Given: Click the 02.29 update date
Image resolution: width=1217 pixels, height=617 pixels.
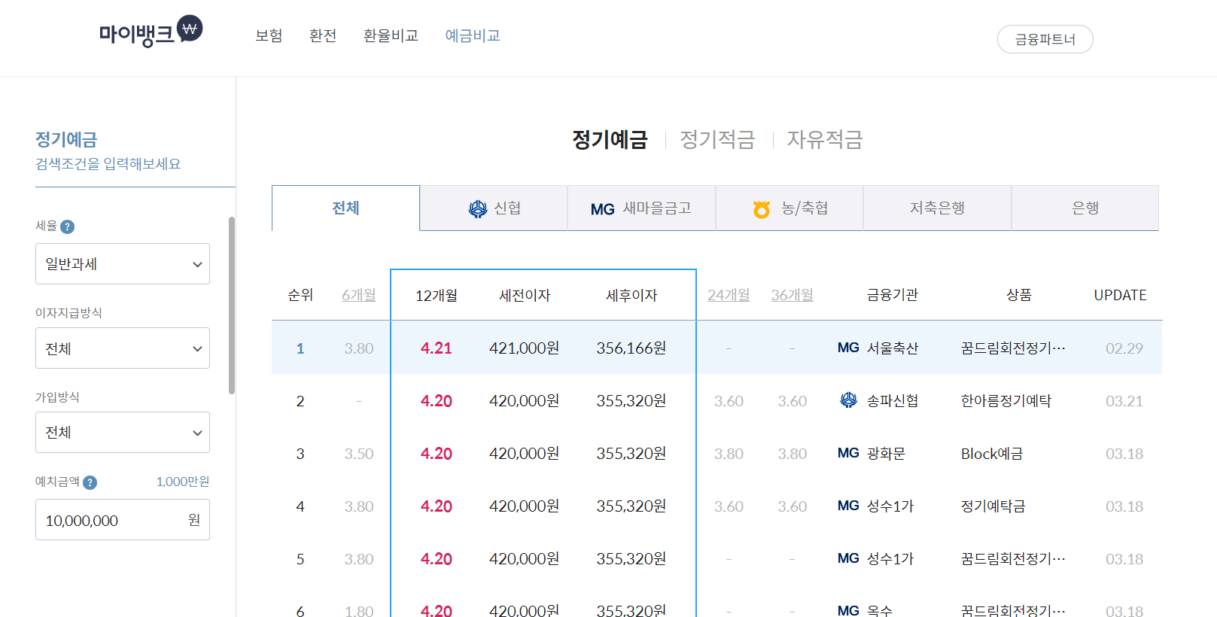Looking at the screenshot, I should pyautogui.click(x=1124, y=348).
